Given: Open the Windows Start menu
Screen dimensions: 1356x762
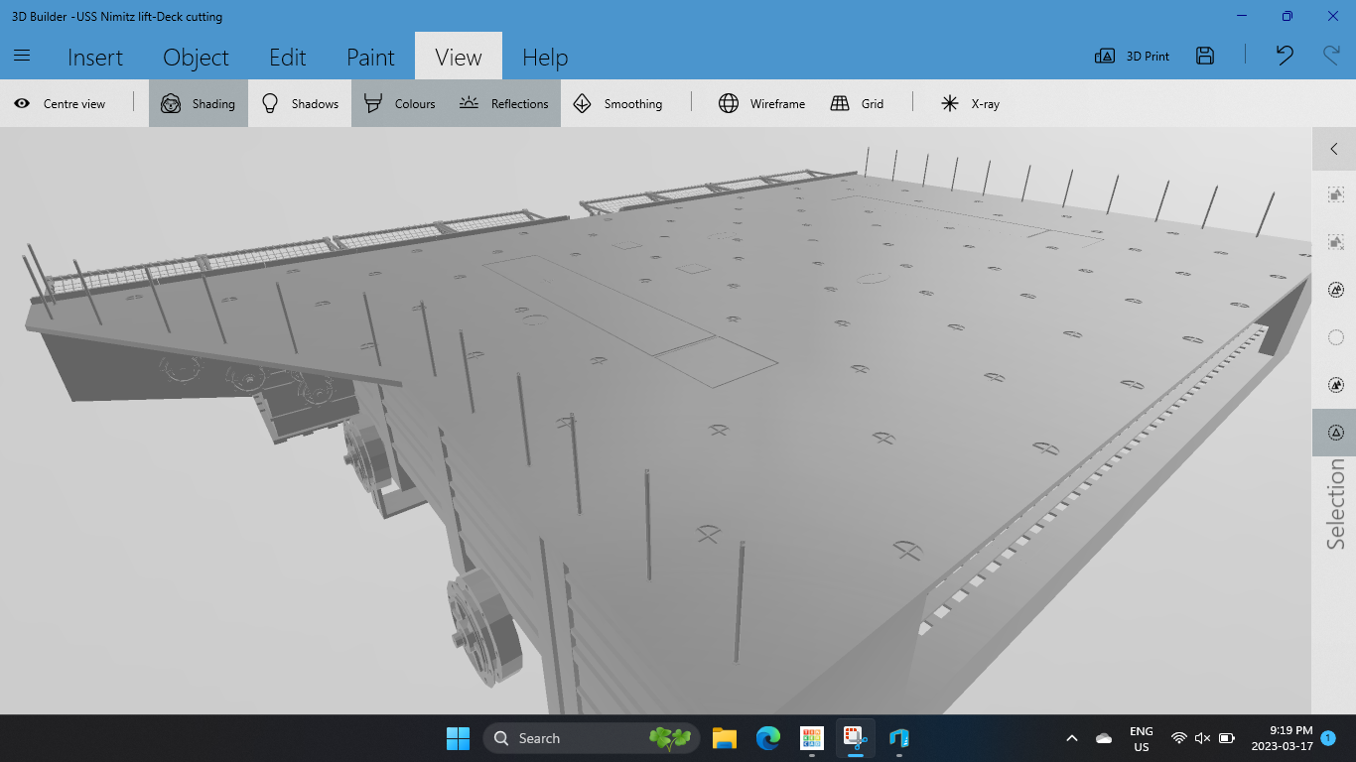Looking at the screenshot, I should coord(458,738).
